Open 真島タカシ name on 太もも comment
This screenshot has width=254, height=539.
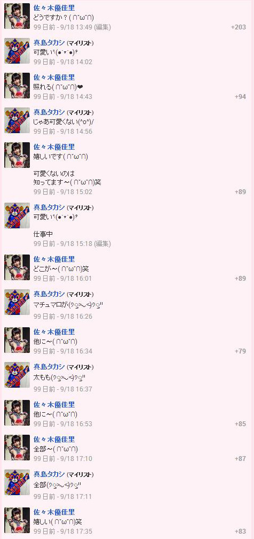49,366
